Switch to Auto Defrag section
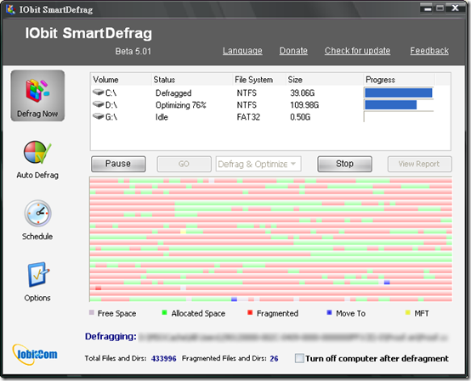The height and width of the screenshot is (381, 471). click(x=37, y=160)
